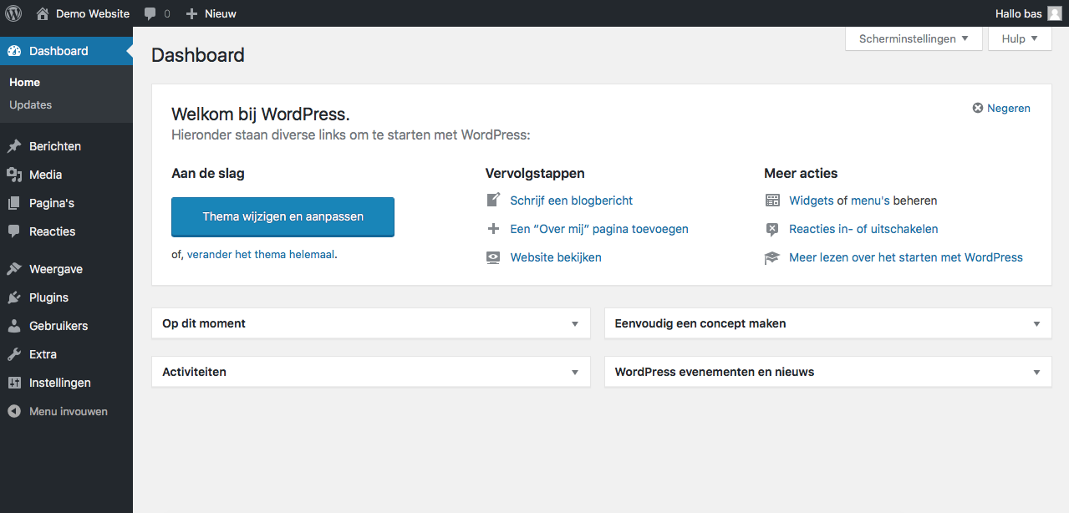
Task: Click the WordPress logo icon
Action: pyautogui.click(x=13, y=13)
